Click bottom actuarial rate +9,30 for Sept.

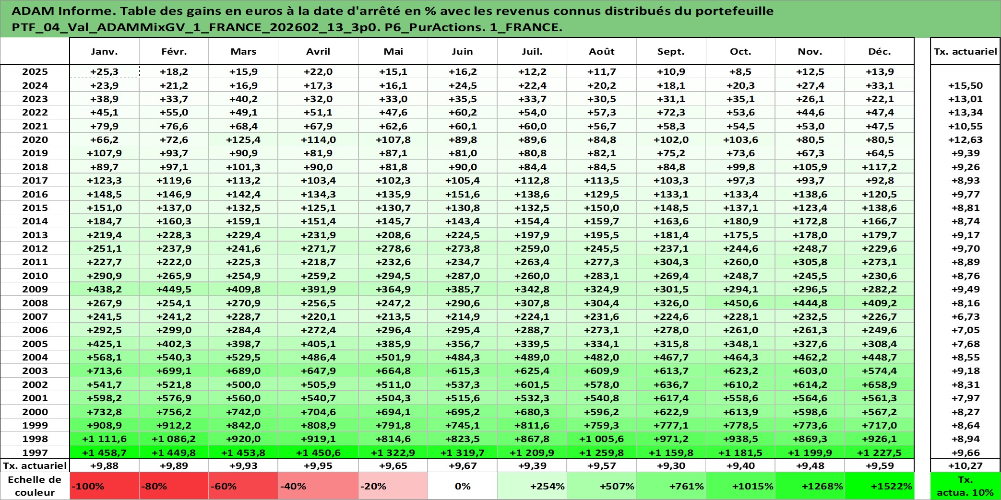pyautogui.click(x=671, y=465)
